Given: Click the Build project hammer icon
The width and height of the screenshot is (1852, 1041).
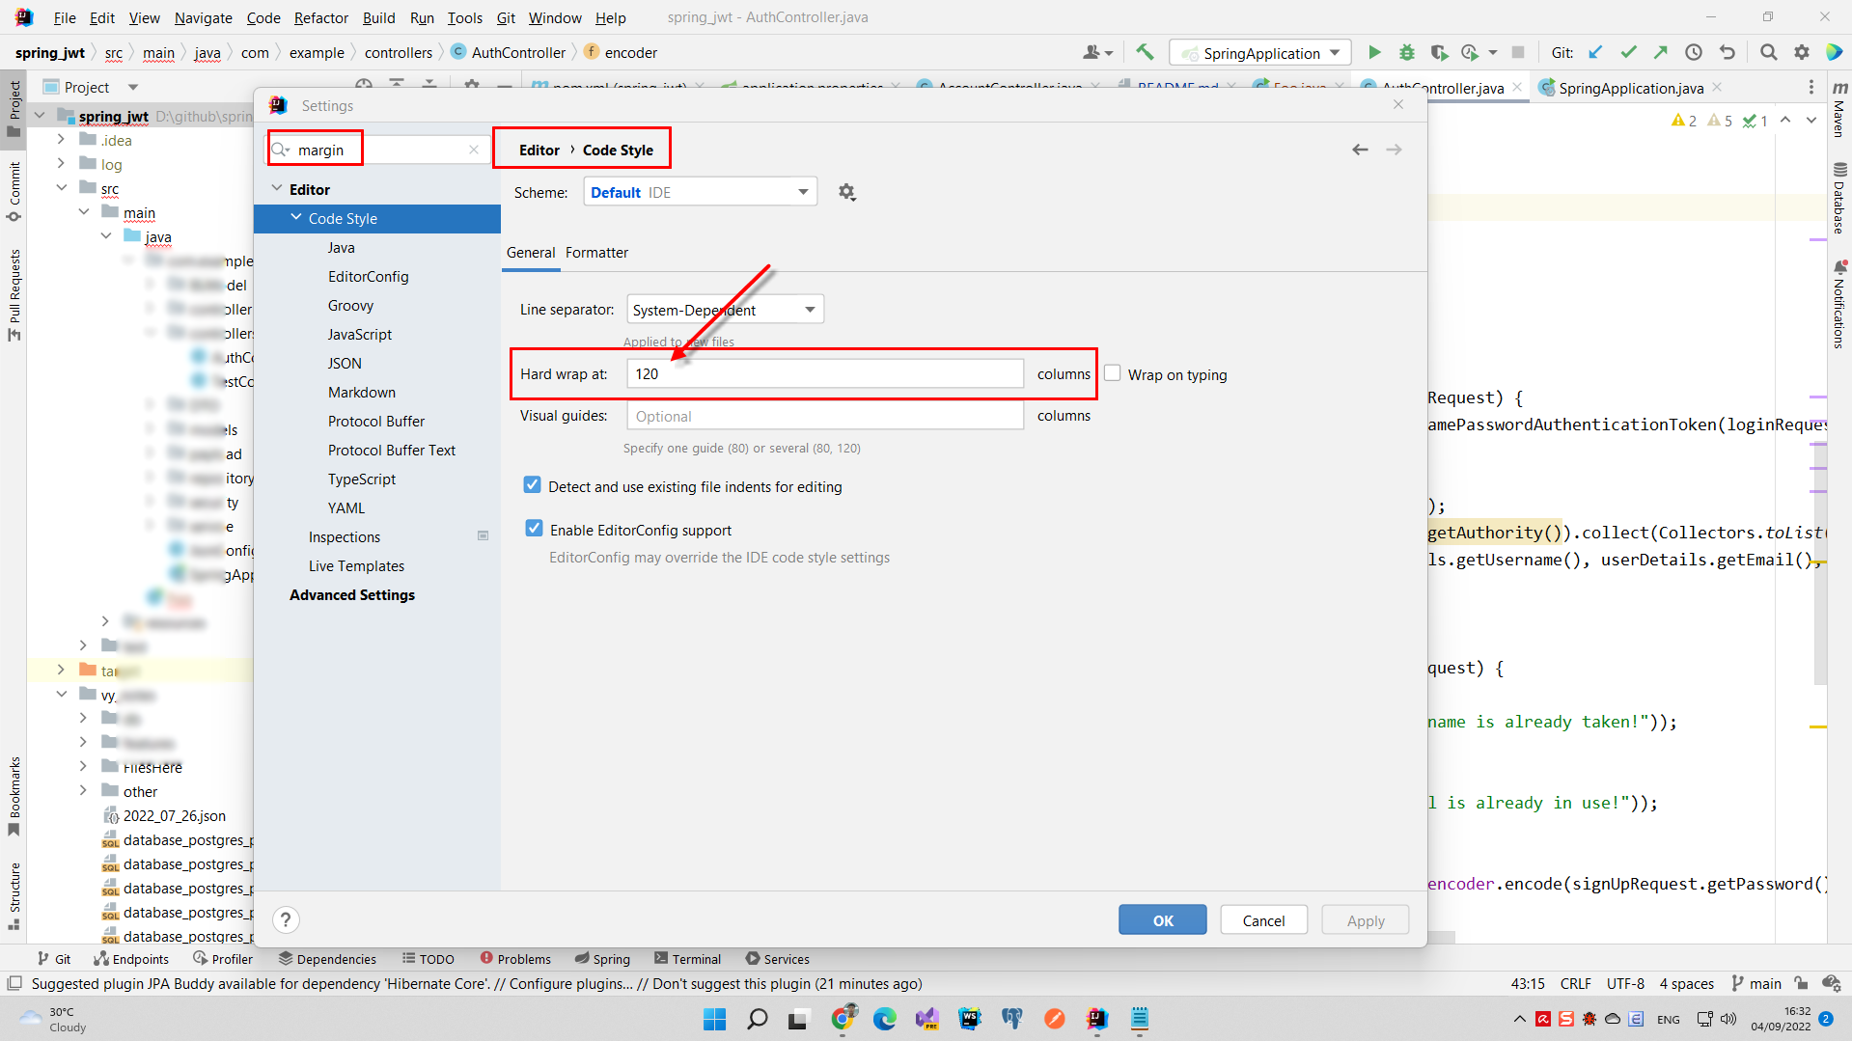Looking at the screenshot, I should coord(1145,52).
